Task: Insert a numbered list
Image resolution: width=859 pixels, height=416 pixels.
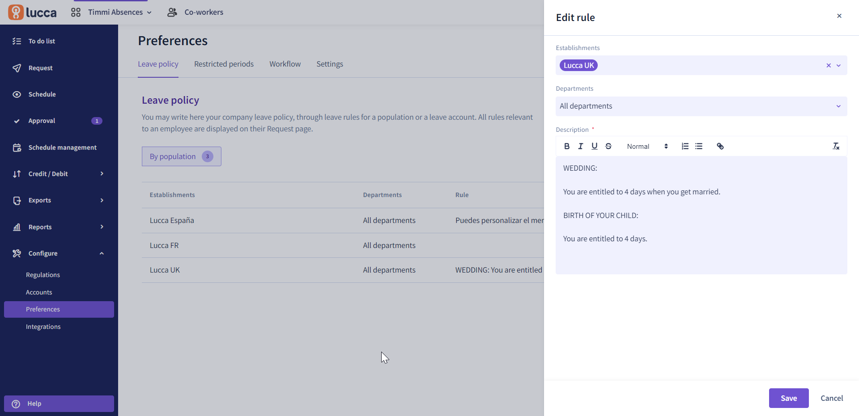Action: (685, 146)
